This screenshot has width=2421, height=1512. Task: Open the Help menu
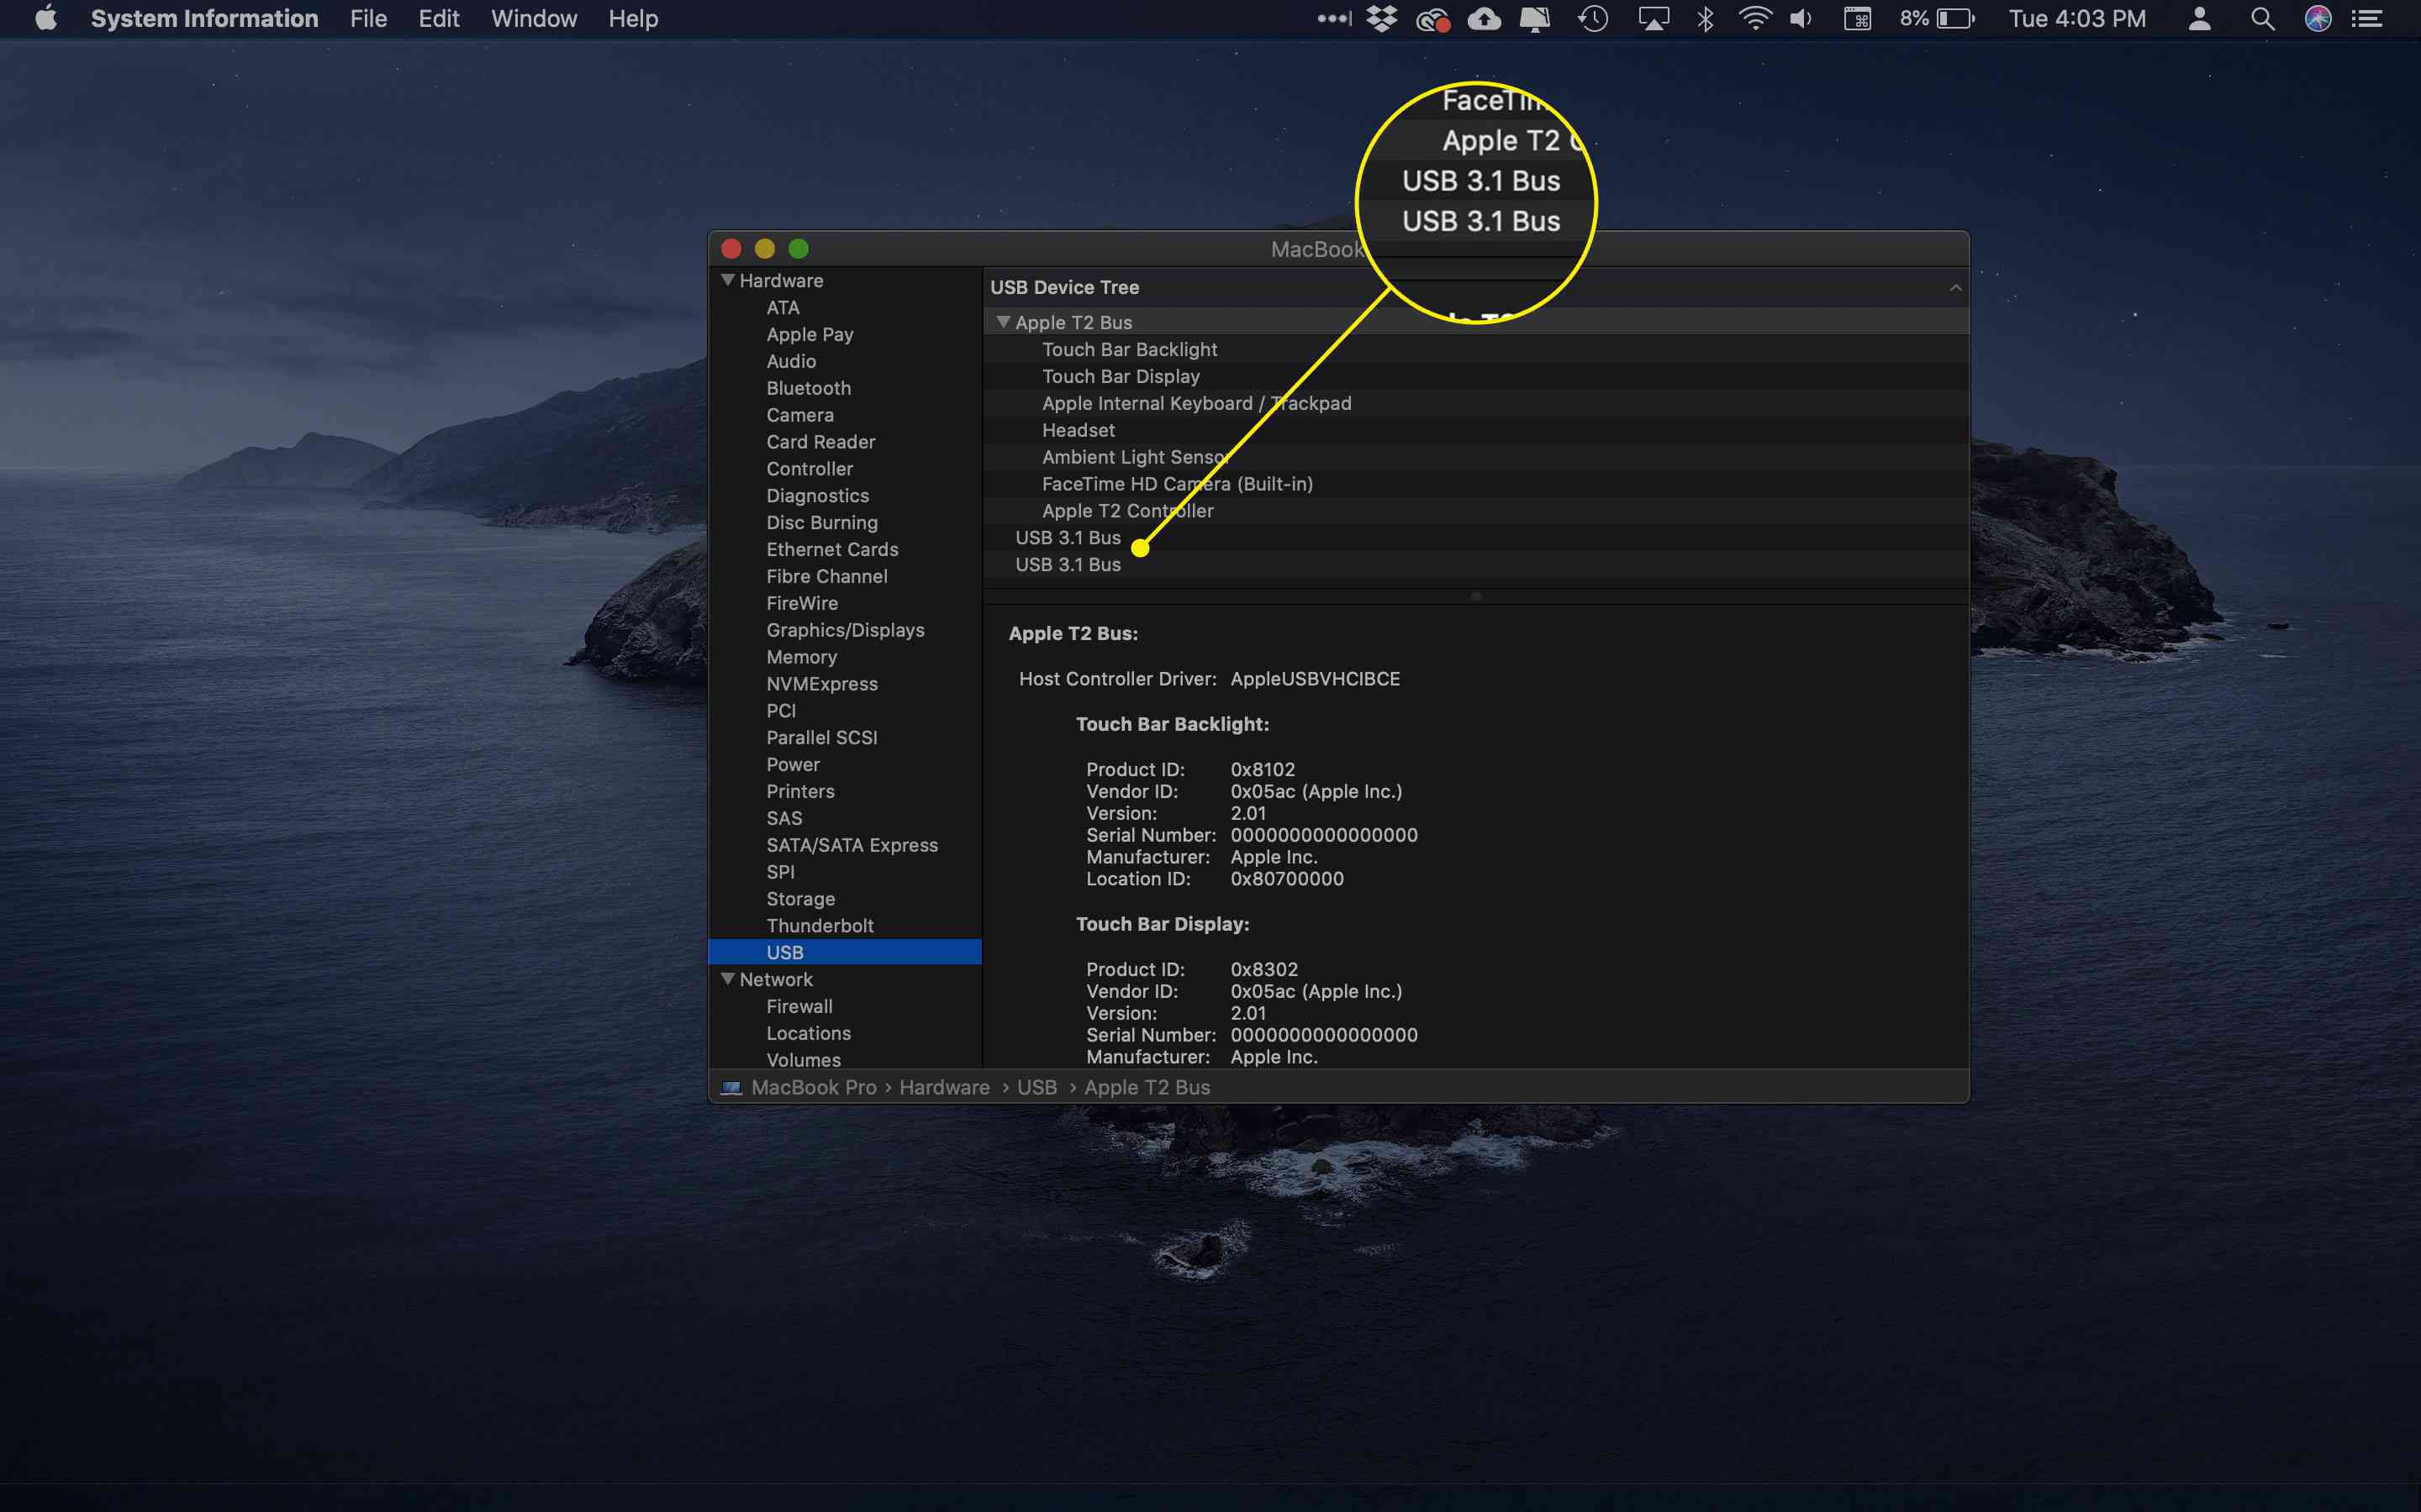633,19
